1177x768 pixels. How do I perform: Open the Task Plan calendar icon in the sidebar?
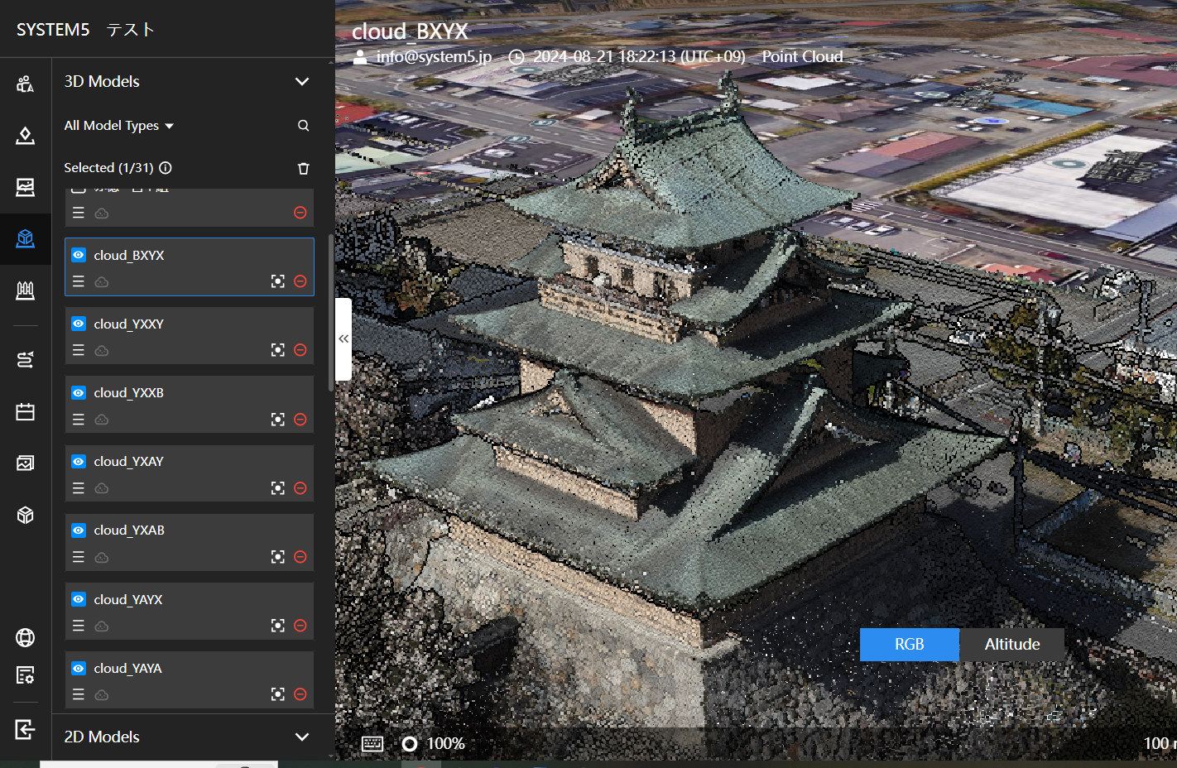click(x=25, y=411)
